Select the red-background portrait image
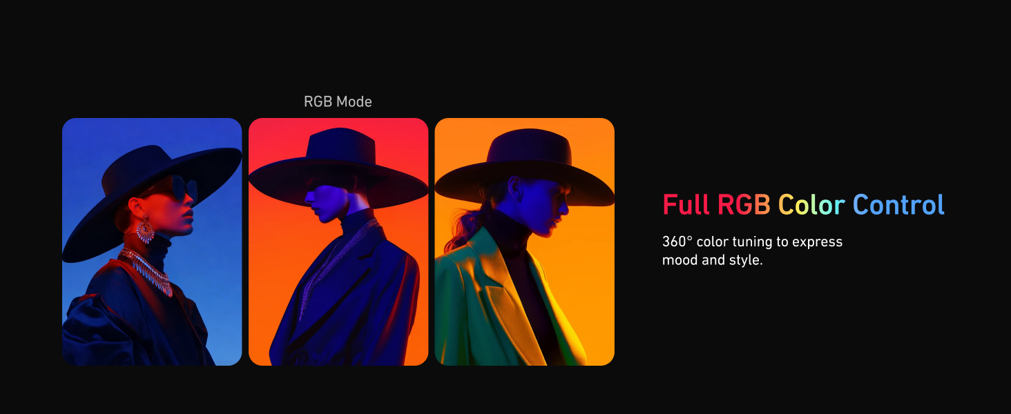The image size is (1011, 414). [x=338, y=241]
